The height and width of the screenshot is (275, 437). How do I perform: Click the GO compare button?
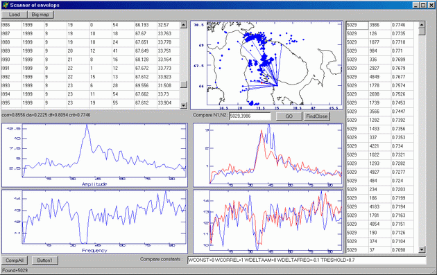tap(289, 116)
